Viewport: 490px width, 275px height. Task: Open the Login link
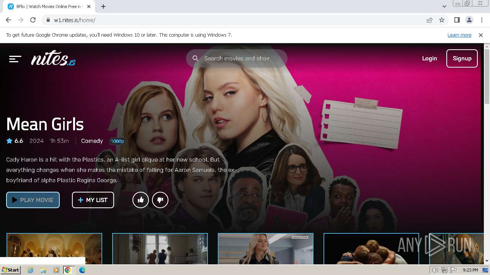pos(430,58)
